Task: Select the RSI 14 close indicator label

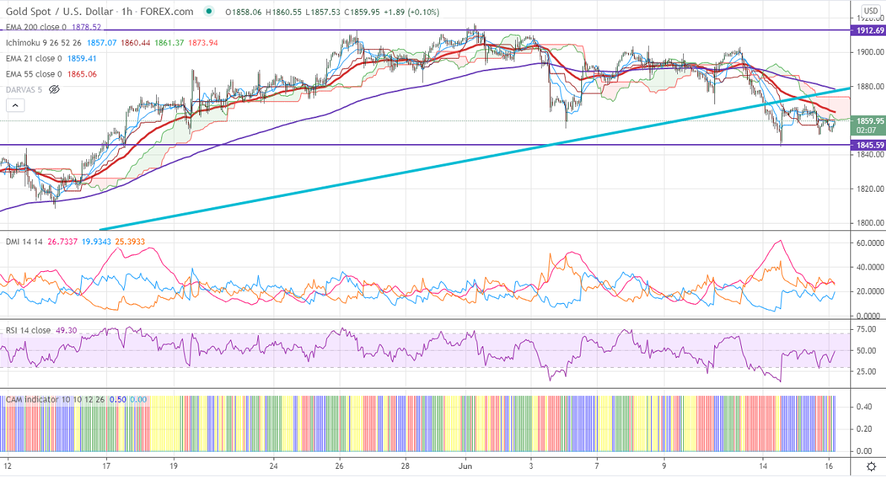Action: pos(28,330)
